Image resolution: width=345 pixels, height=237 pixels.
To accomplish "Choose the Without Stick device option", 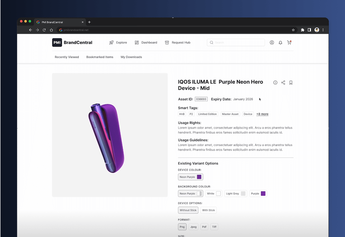I will (188, 210).
